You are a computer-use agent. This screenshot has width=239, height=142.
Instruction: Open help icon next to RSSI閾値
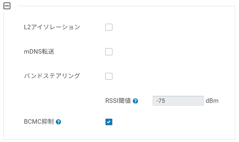point(136,101)
